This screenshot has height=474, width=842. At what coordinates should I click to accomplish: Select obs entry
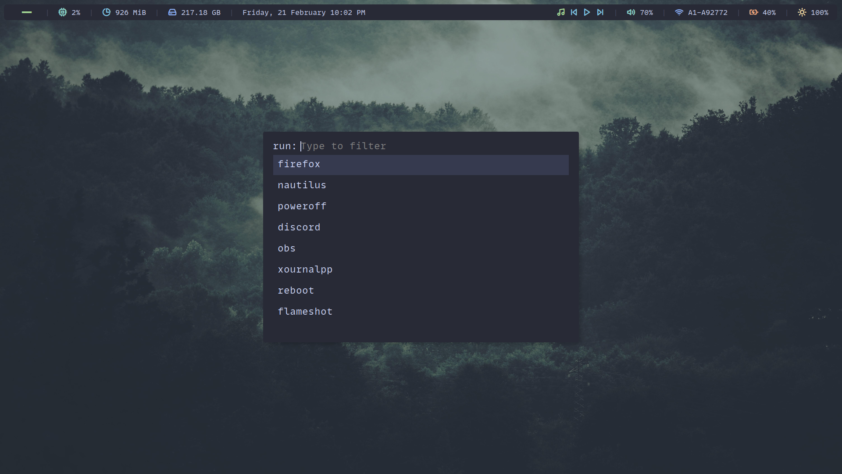point(421,249)
